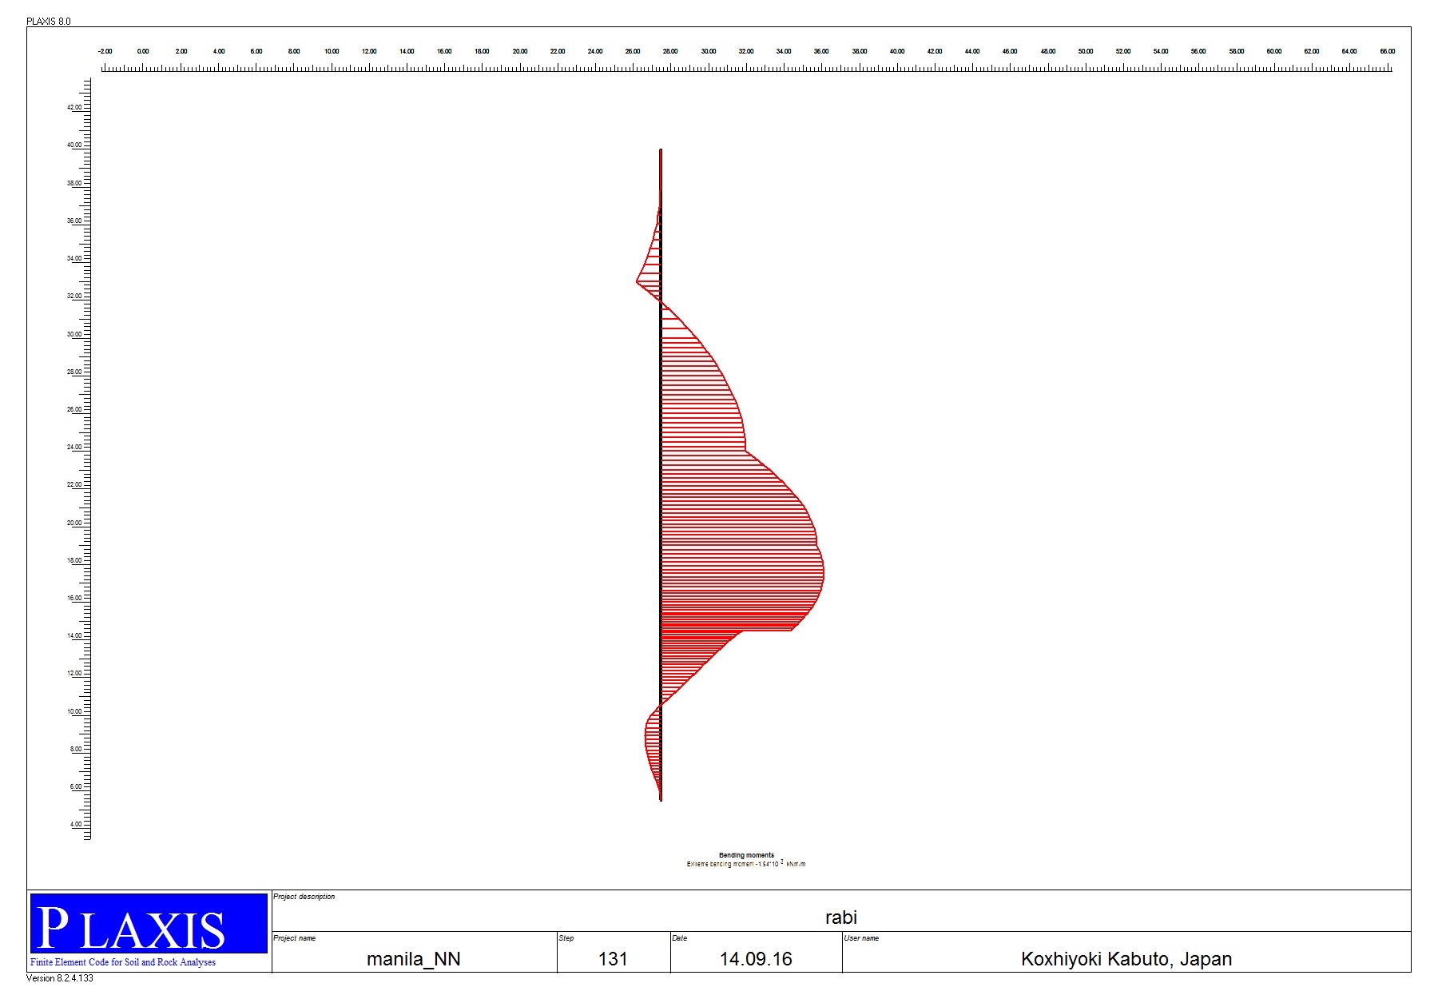
Task: Click "36.00" on the vertical ruler
Action: 74,221
